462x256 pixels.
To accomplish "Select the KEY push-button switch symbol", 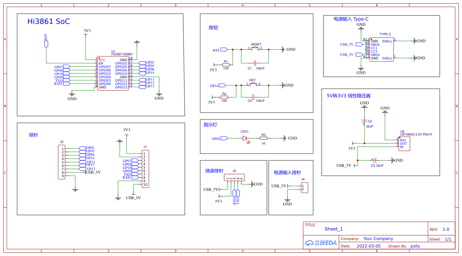I will 253,84.
